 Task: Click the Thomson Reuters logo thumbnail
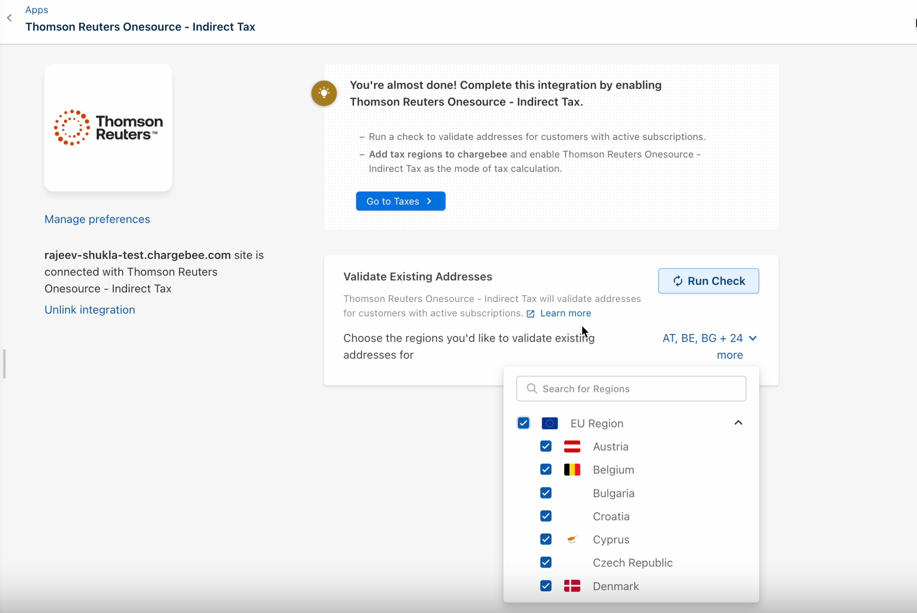(108, 128)
